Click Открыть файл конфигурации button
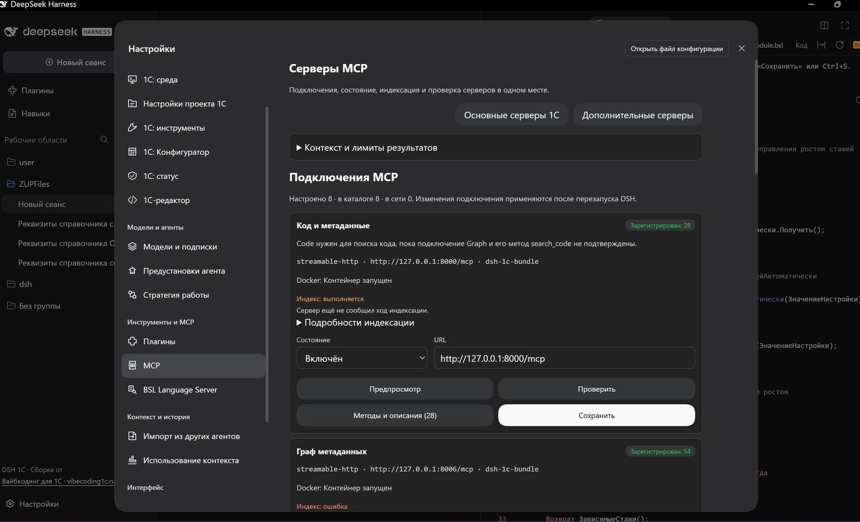This screenshot has height=522, width=860. 676,49
